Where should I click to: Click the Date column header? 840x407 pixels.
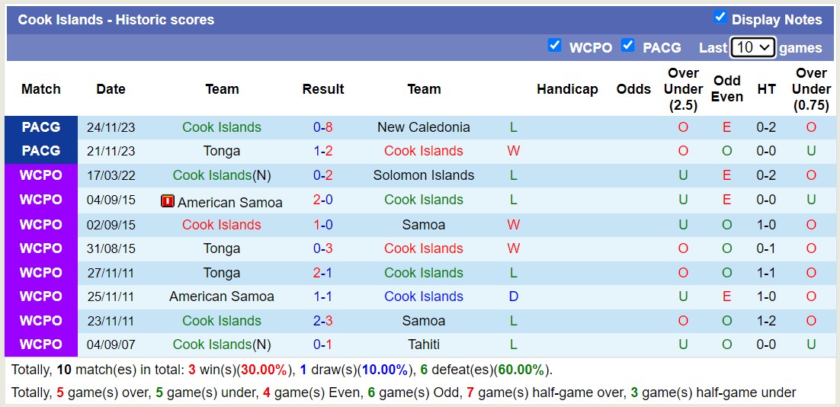(x=111, y=89)
